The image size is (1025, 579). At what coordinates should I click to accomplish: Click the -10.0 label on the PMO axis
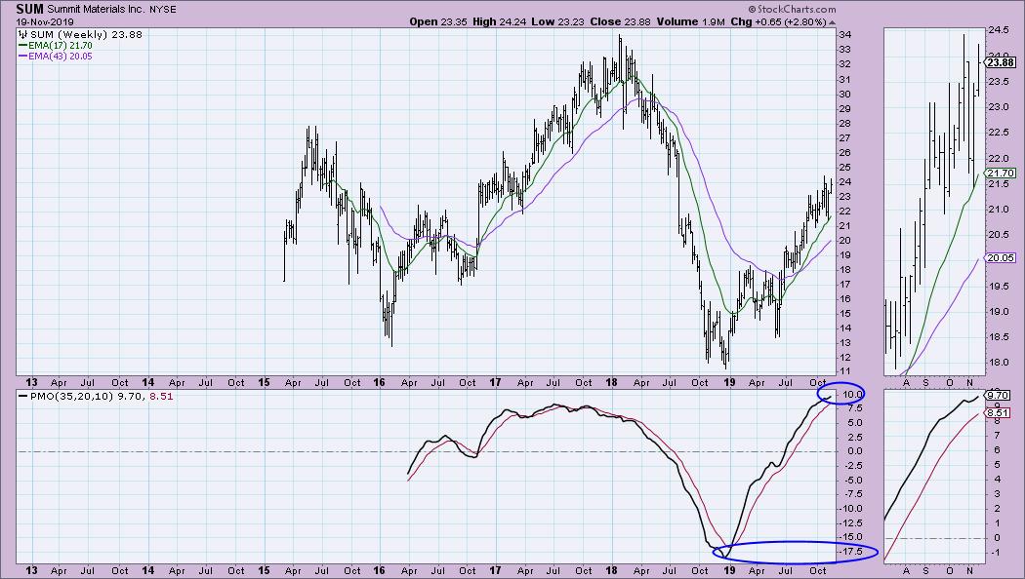[x=850, y=509]
